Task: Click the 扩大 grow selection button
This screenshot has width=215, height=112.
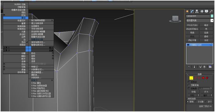Action: point(207,92)
